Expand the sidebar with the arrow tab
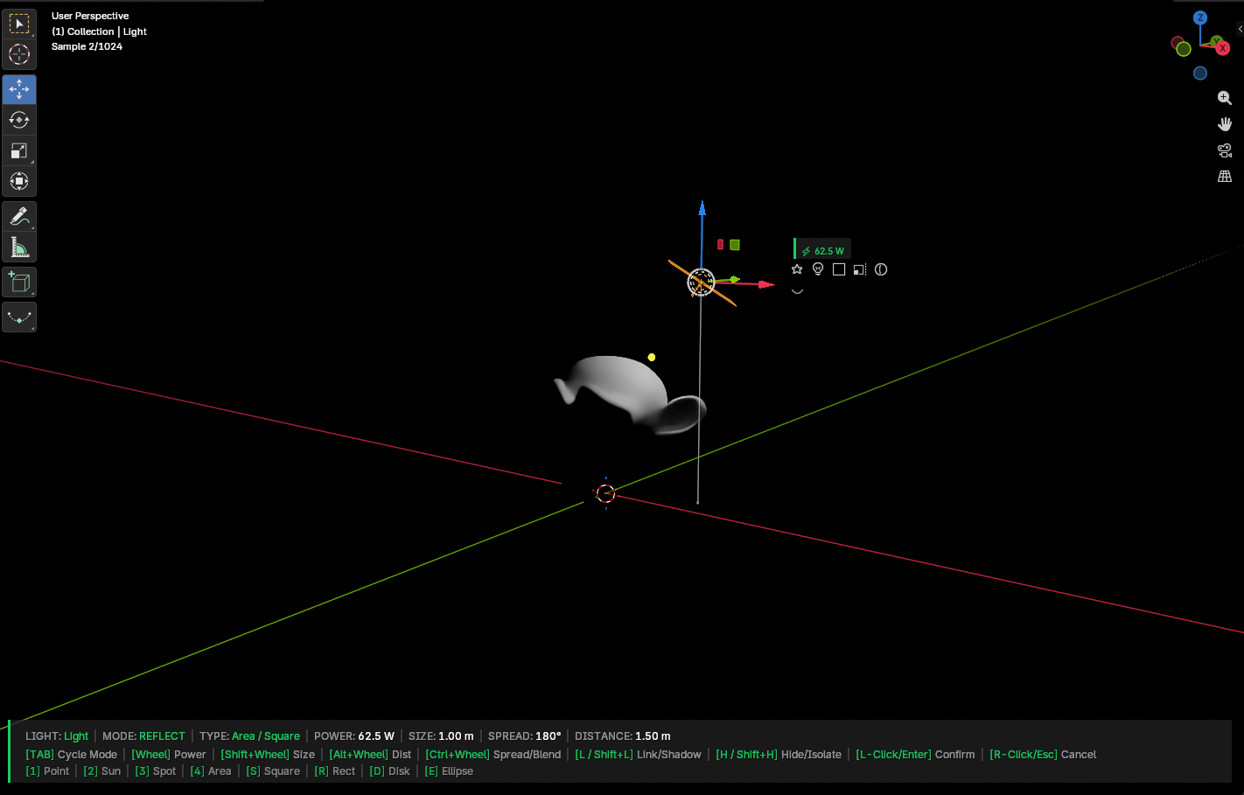The image size is (1244, 795). 1240,29
